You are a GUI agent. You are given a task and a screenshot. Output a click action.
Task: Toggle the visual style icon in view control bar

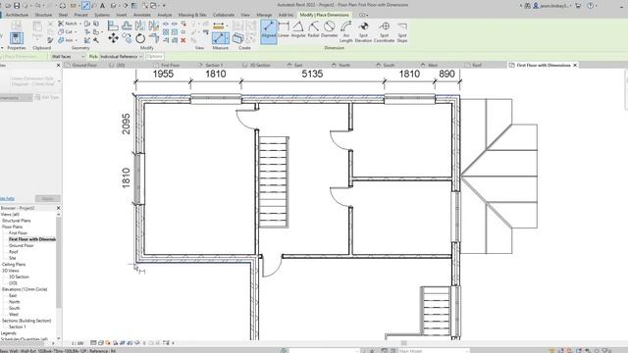point(101,343)
